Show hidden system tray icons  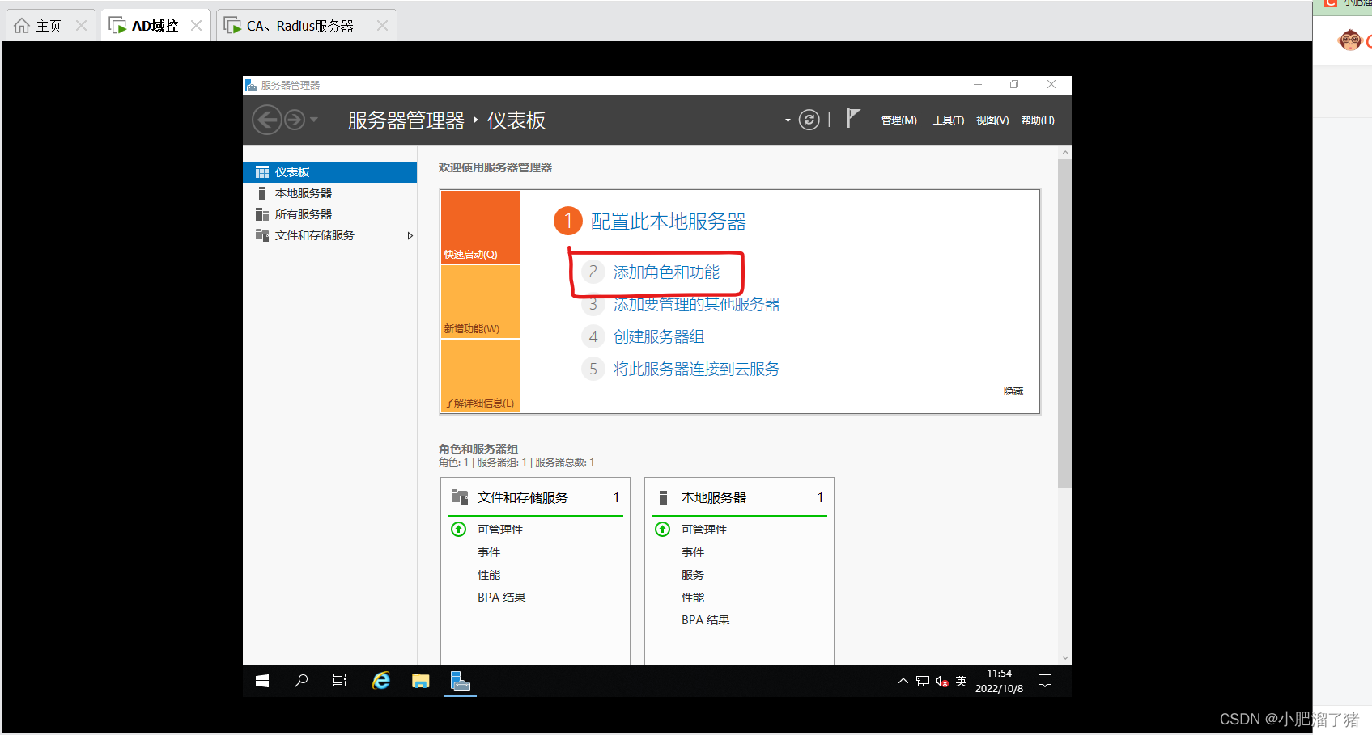point(903,682)
